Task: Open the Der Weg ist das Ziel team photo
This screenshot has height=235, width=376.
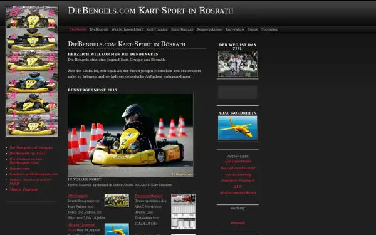Action: pos(238,64)
